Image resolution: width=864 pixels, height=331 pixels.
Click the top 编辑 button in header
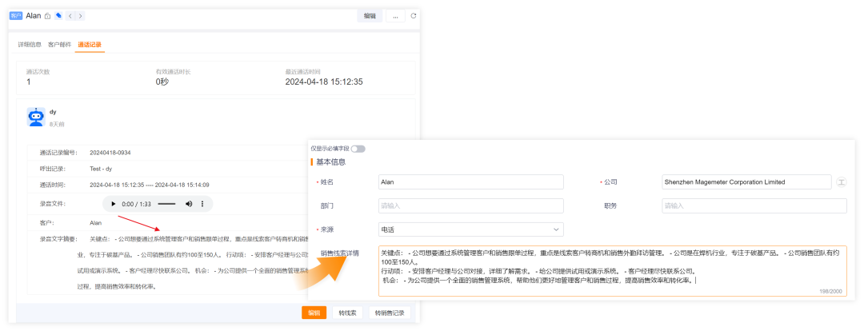[x=369, y=16]
